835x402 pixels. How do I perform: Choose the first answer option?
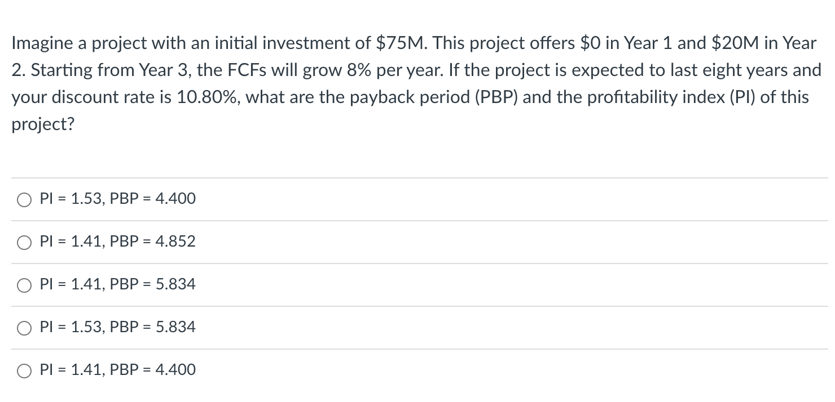coord(117,199)
